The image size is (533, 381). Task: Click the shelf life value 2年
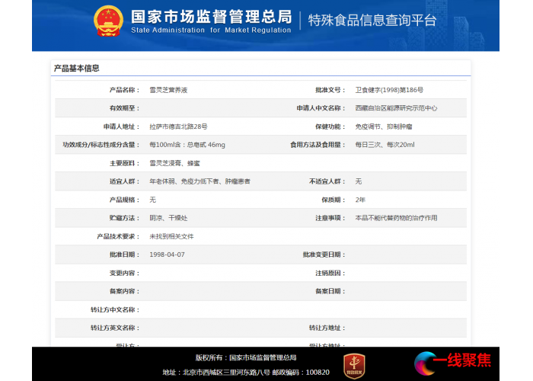[360, 200]
